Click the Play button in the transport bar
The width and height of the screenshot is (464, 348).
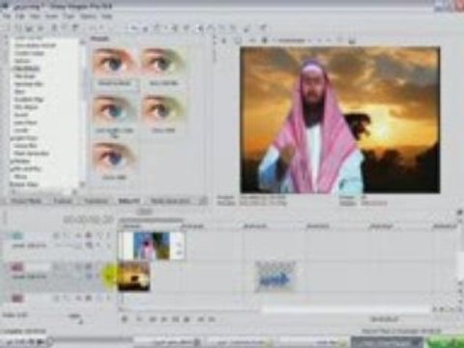click(x=163, y=319)
